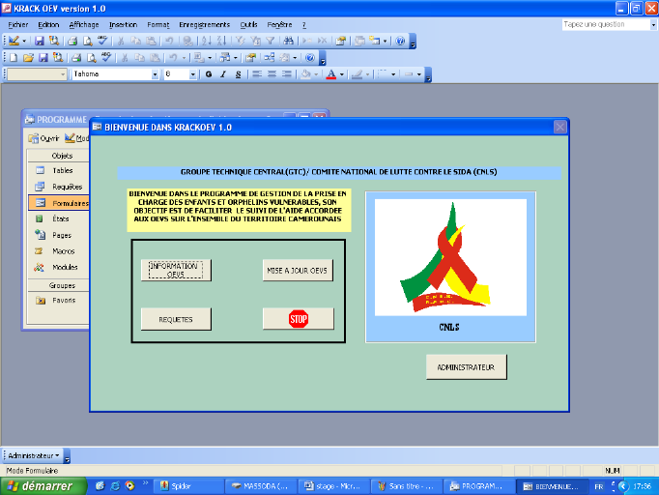This screenshot has width=659, height=495.
Task: Click INFORMATION OEVS button
Action: coord(176,270)
